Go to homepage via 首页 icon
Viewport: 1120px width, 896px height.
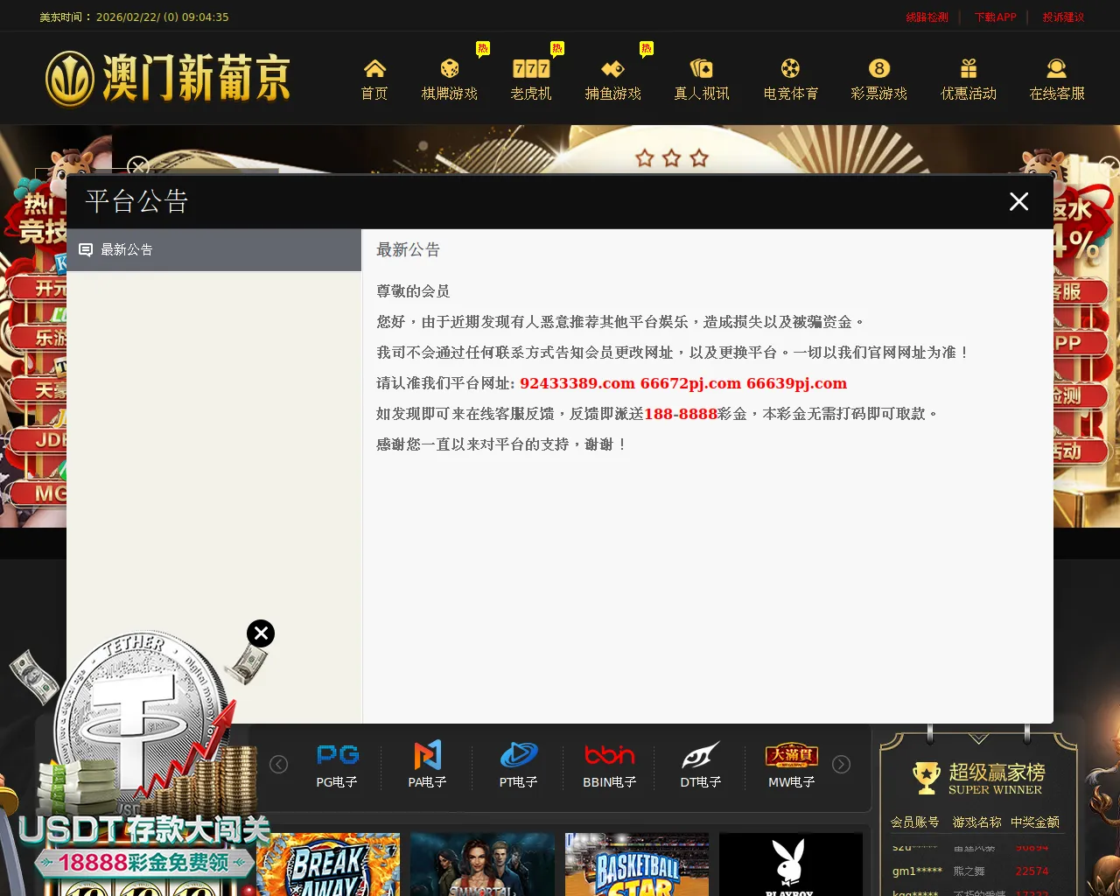pos(374,79)
